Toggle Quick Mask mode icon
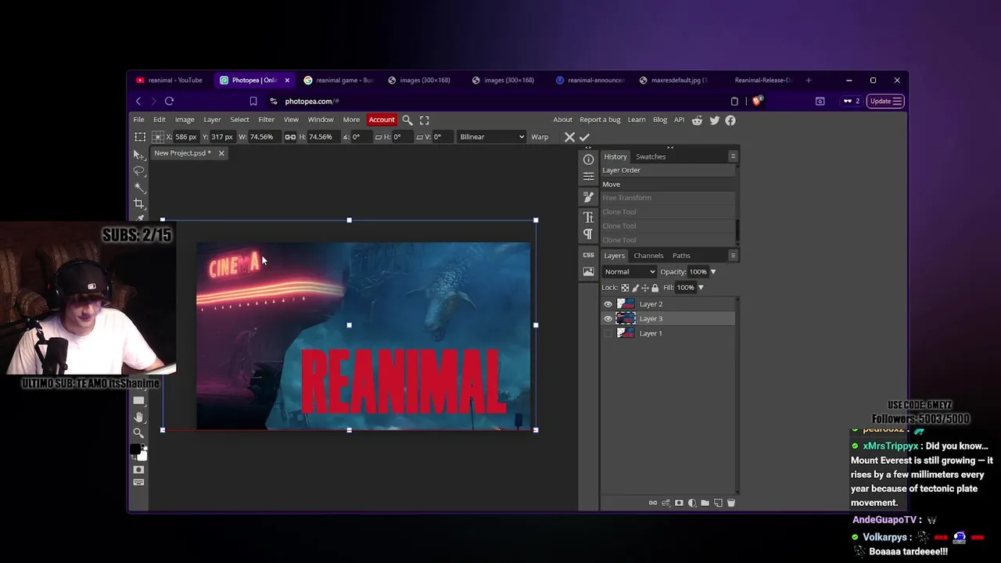Image resolution: width=1001 pixels, height=563 pixels. point(138,469)
